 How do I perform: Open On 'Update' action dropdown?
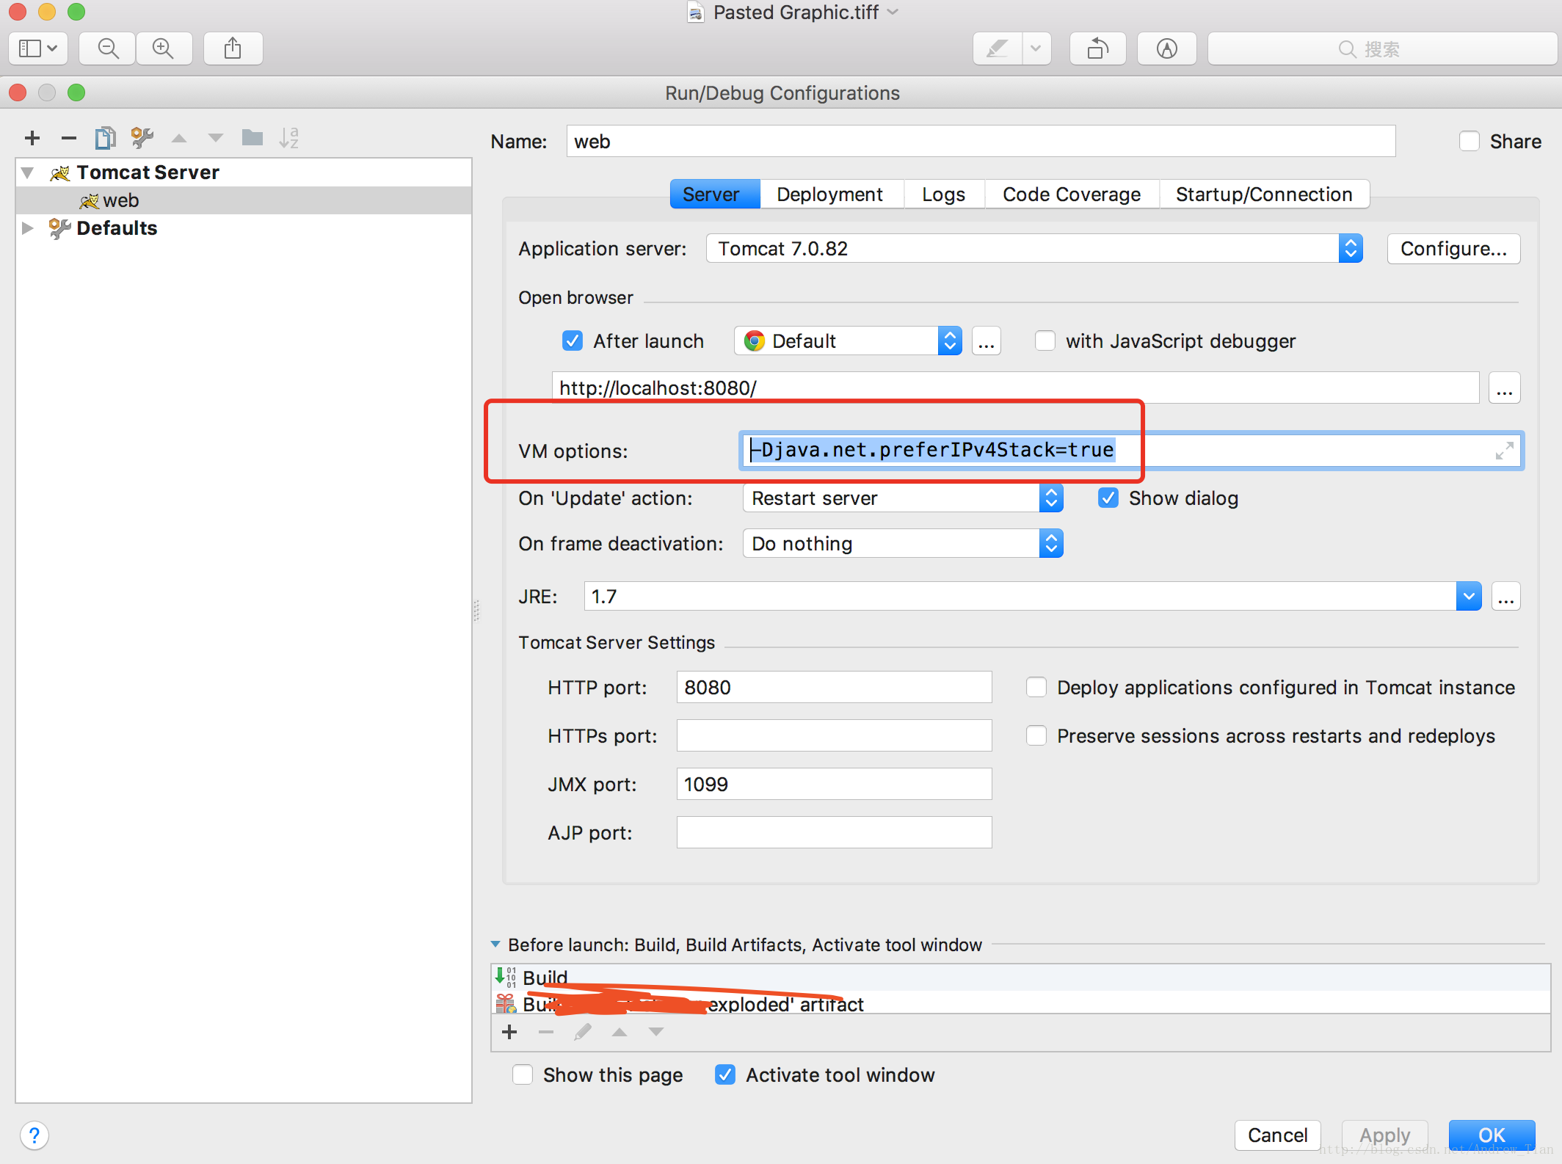click(903, 498)
